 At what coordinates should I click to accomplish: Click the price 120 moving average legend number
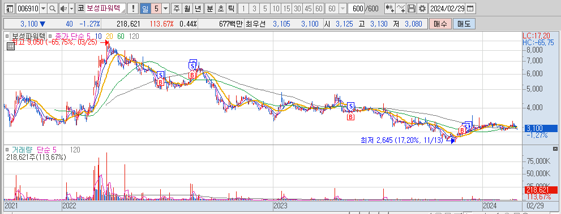click(134, 36)
